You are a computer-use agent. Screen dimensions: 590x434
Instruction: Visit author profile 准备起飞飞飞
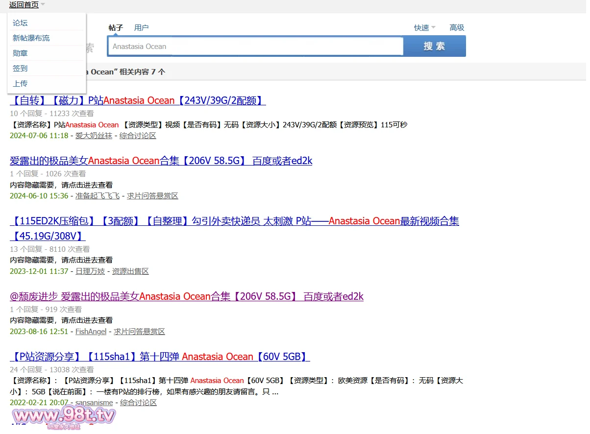97,196
